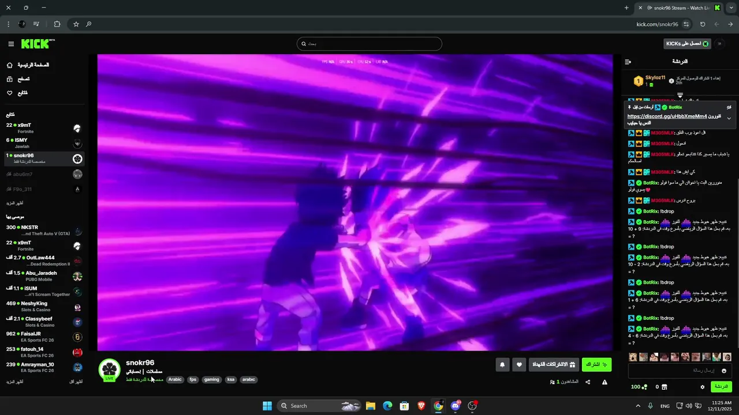Open x9mT Fortnite in the following list
The height and width of the screenshot is (415, 739).
coord(44,128)
